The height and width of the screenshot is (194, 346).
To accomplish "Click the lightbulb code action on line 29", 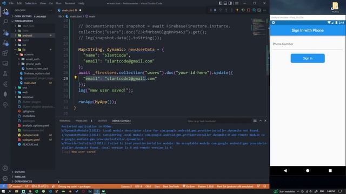I will tap(76, 78).
